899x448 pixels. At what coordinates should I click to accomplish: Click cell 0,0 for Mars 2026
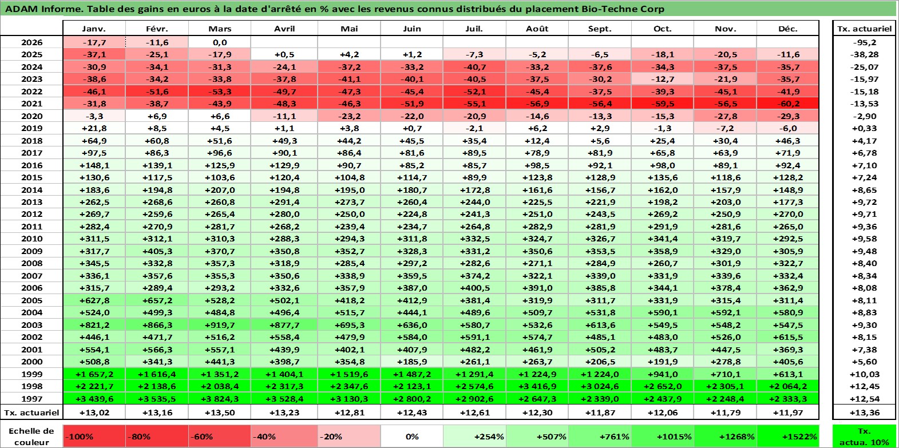click(x=220, y=42)
